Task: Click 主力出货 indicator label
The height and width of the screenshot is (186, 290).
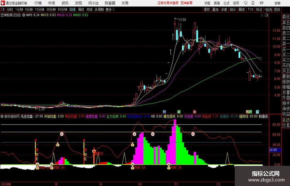Action: pos(116,116)
